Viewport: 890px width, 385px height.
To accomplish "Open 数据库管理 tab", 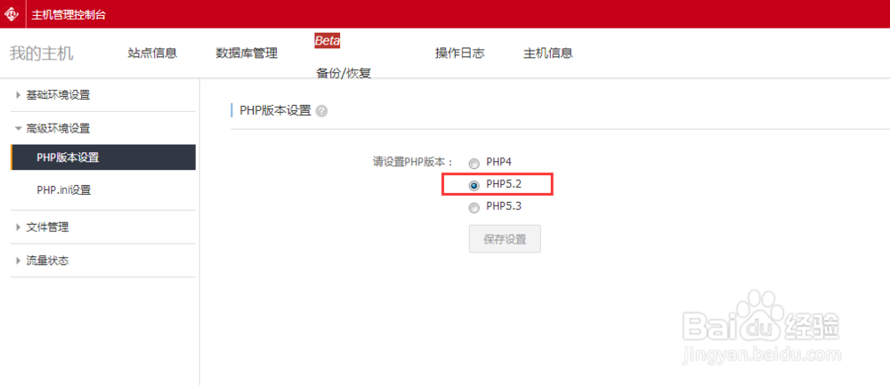I will 247,54.
